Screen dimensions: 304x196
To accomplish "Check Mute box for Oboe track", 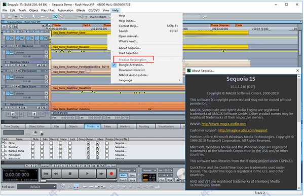I will (x=33, y=143).
